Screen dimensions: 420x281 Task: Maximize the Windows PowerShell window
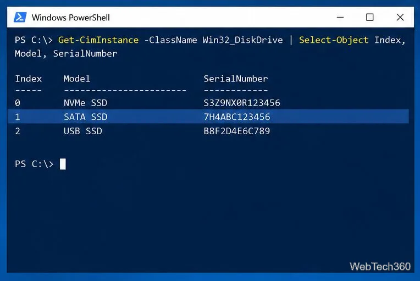tap(370, 18)
